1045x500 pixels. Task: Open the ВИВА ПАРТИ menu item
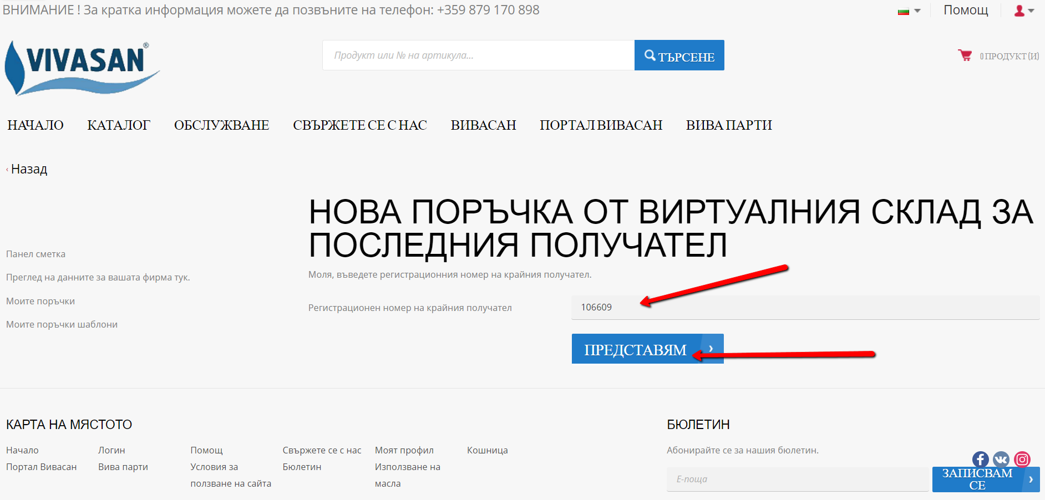(x=729, y=125)
